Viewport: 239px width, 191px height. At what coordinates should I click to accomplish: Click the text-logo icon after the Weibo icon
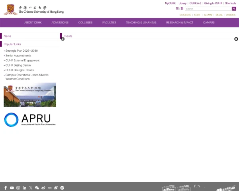coord(49,188)
